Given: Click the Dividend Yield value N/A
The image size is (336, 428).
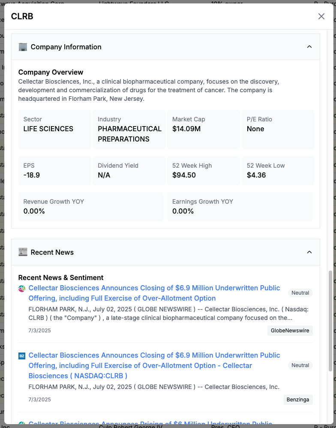Looking at the screenshot, I should pos(104,175).
